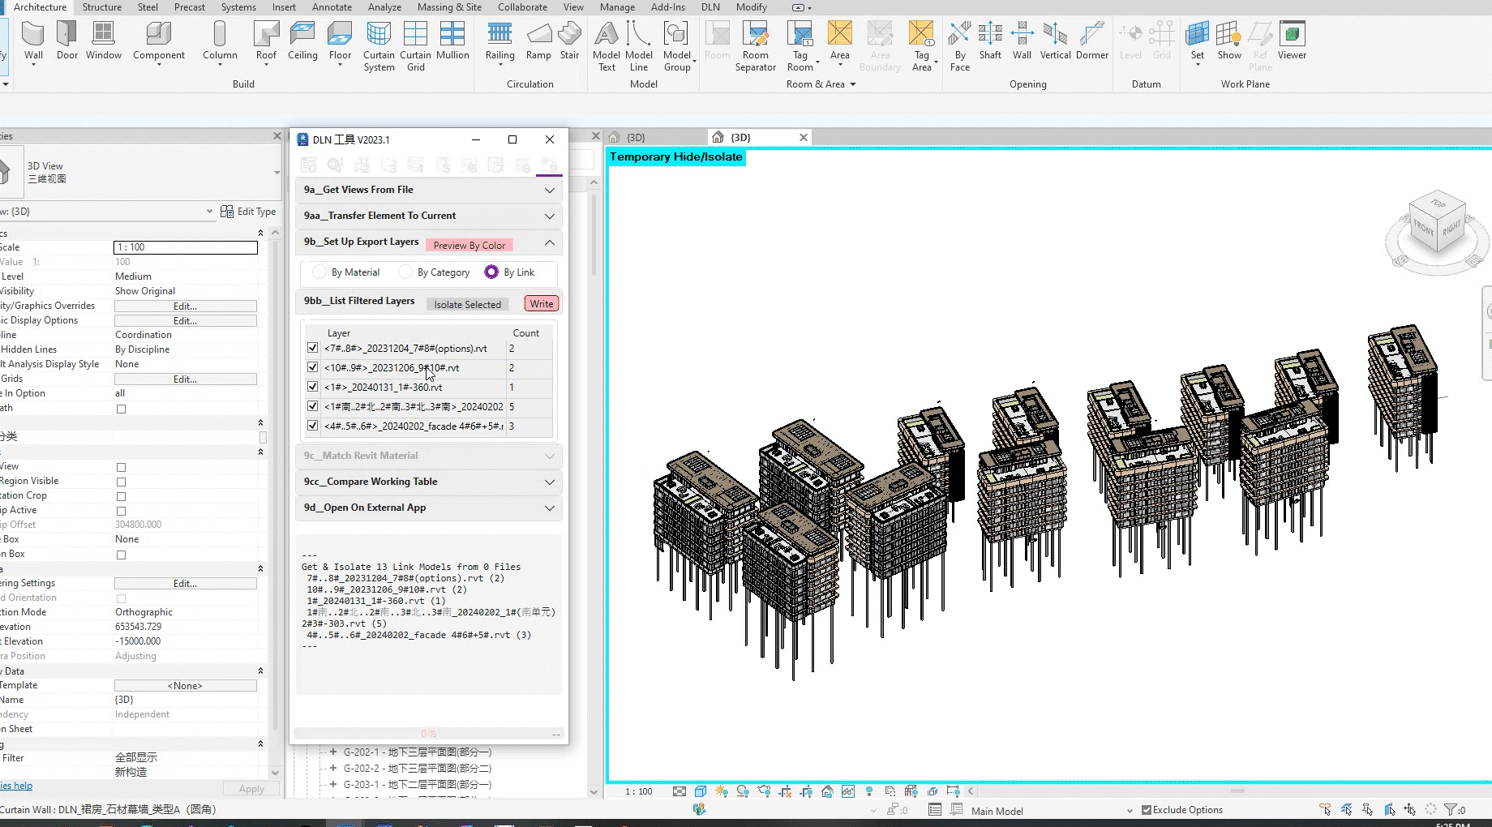Switch to the first {3D} view tab
Screen dimensions: 1492x827
coord(637,138)
